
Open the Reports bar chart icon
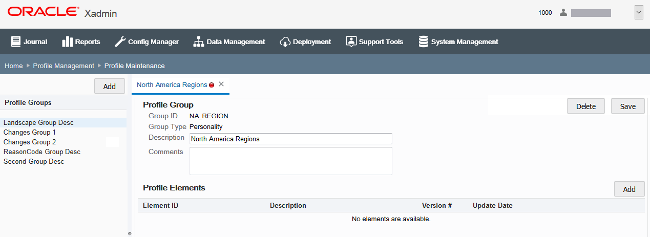(68, 41)
